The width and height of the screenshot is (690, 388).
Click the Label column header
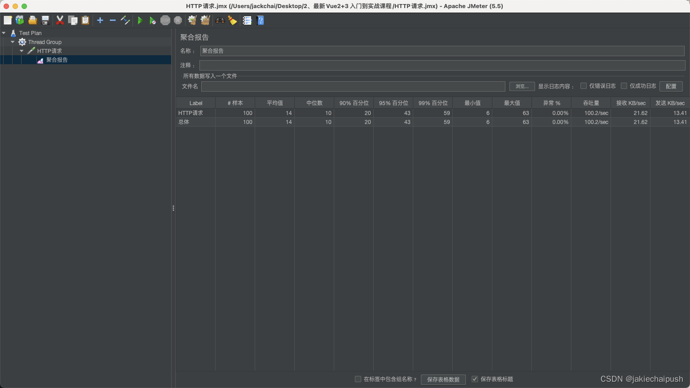click(196, 103)
